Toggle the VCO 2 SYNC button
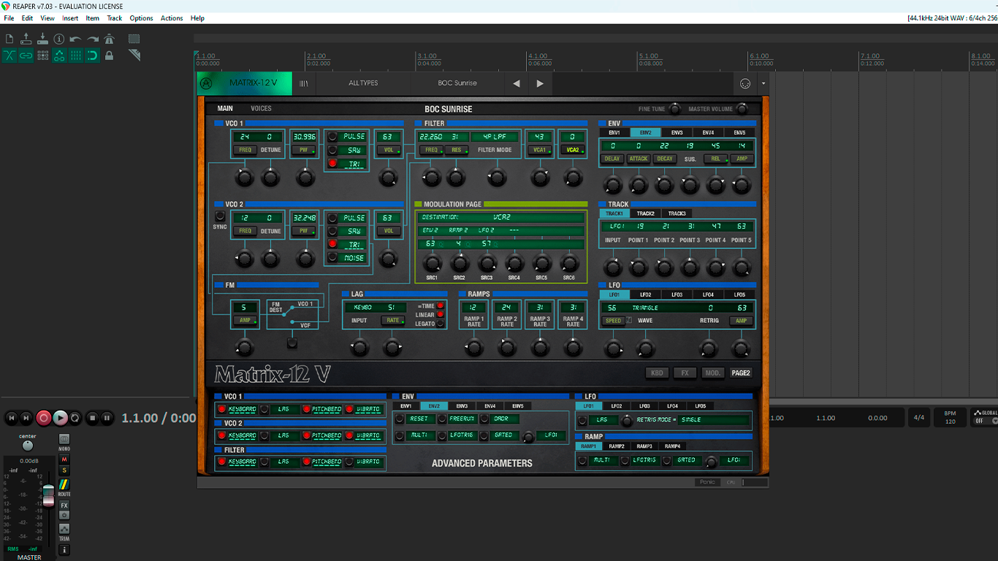998x561 pixels. tap(219, 216)
